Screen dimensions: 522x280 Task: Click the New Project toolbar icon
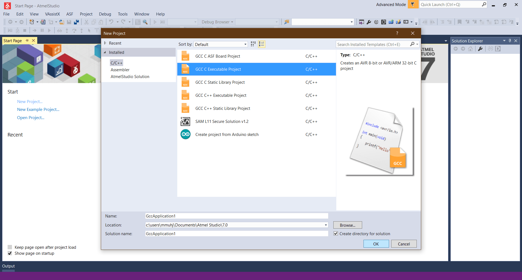[x=32, y=22]
